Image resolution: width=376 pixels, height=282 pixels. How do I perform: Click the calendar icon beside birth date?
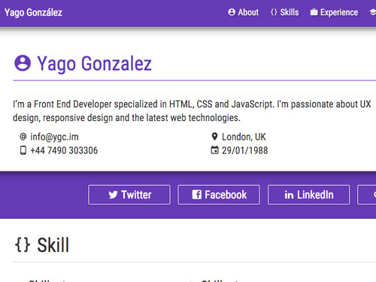214,150
